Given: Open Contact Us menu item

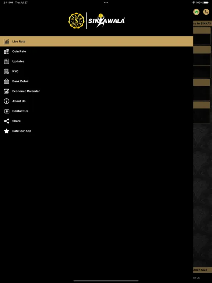Looking at the screenshot, I should 97,111.
